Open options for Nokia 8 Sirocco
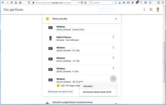The image size is (166, 105). (113, 37)
